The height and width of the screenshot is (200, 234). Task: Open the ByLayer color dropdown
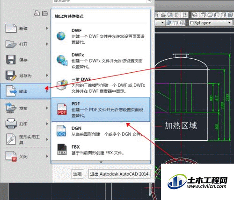tap(229, 23)
